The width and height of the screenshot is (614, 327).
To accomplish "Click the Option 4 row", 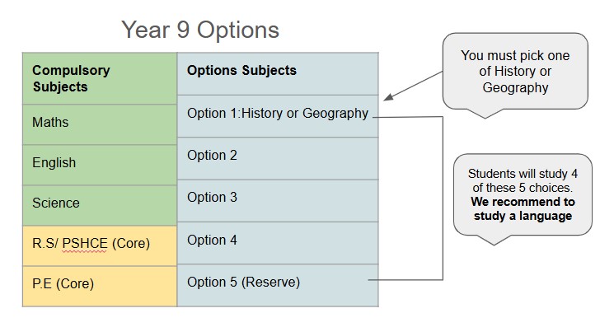I will coord(278,242).
